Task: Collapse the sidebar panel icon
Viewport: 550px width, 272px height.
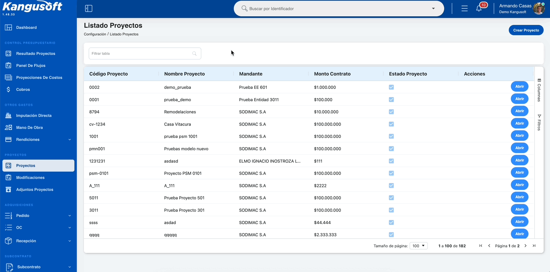Action: [89, 9]
